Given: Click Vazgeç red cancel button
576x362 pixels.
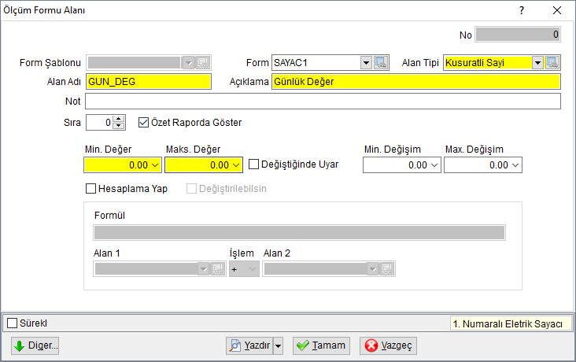Looking at the screenshot, I should pyautogui.click(x=388, y=345).
